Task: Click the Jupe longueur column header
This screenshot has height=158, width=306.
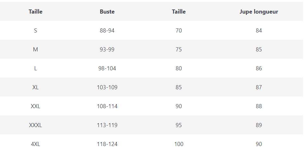Action: click(259, 12)
